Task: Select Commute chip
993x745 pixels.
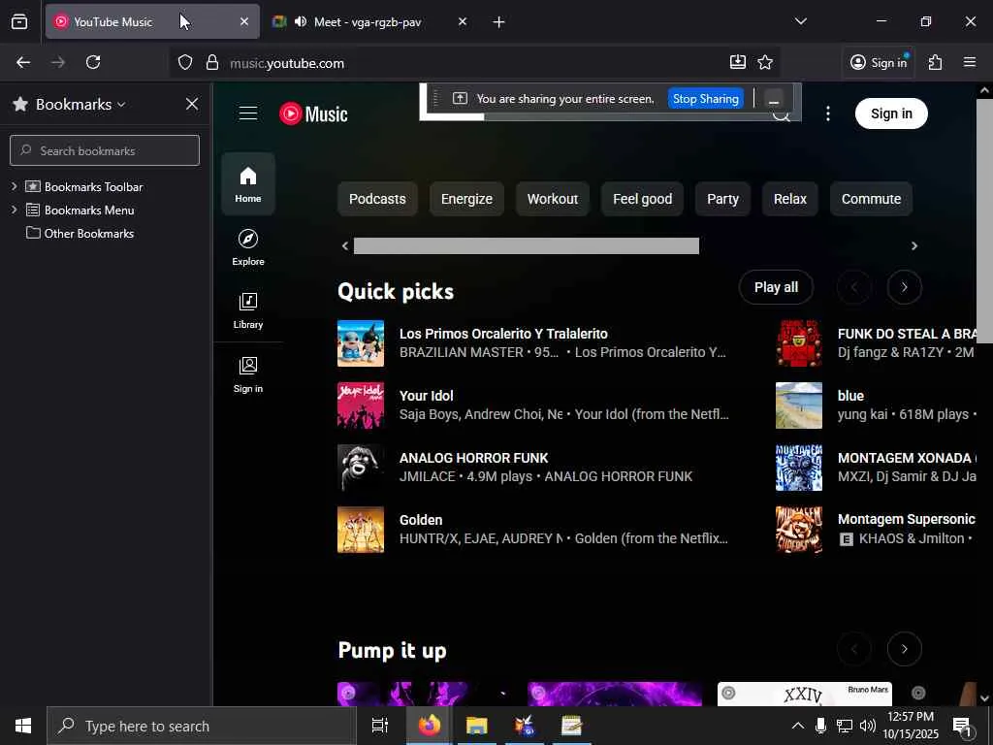Action: [871, 199]
